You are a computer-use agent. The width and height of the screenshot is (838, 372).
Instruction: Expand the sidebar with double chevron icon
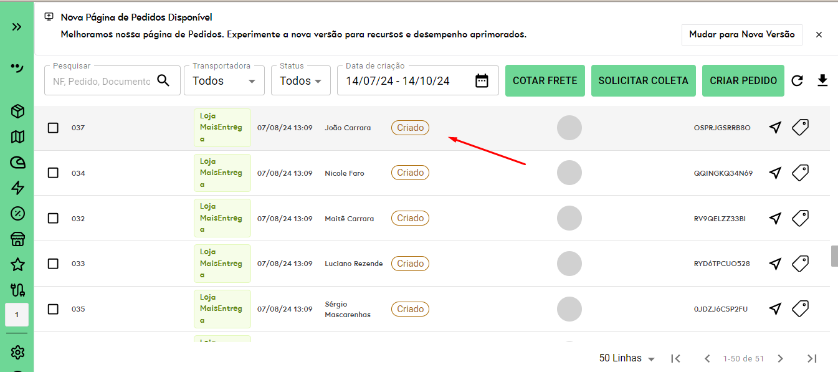17,27
